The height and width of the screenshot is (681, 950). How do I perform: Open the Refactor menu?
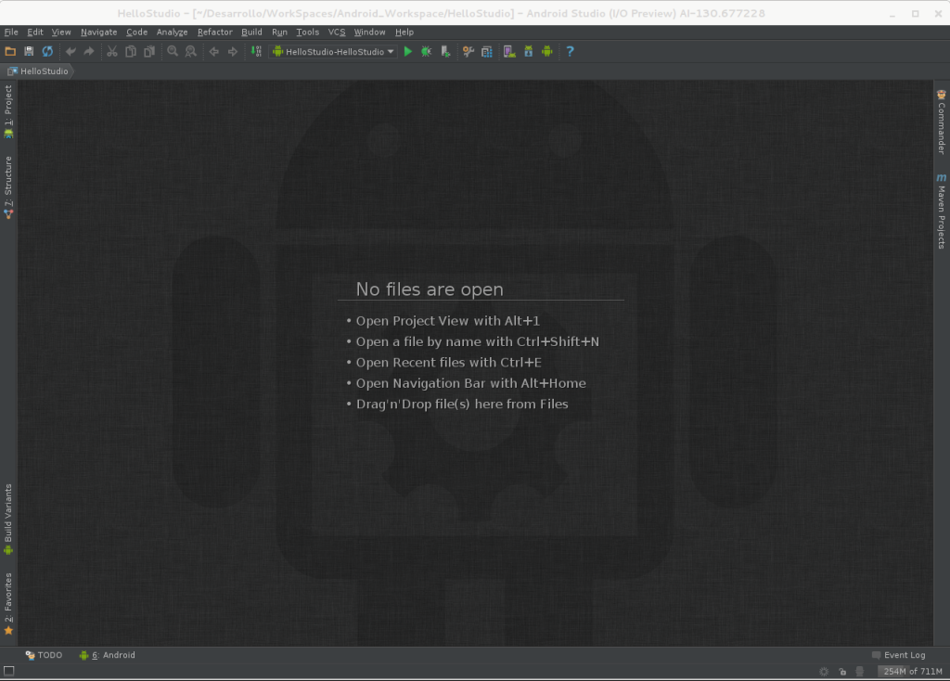point(215,32)
